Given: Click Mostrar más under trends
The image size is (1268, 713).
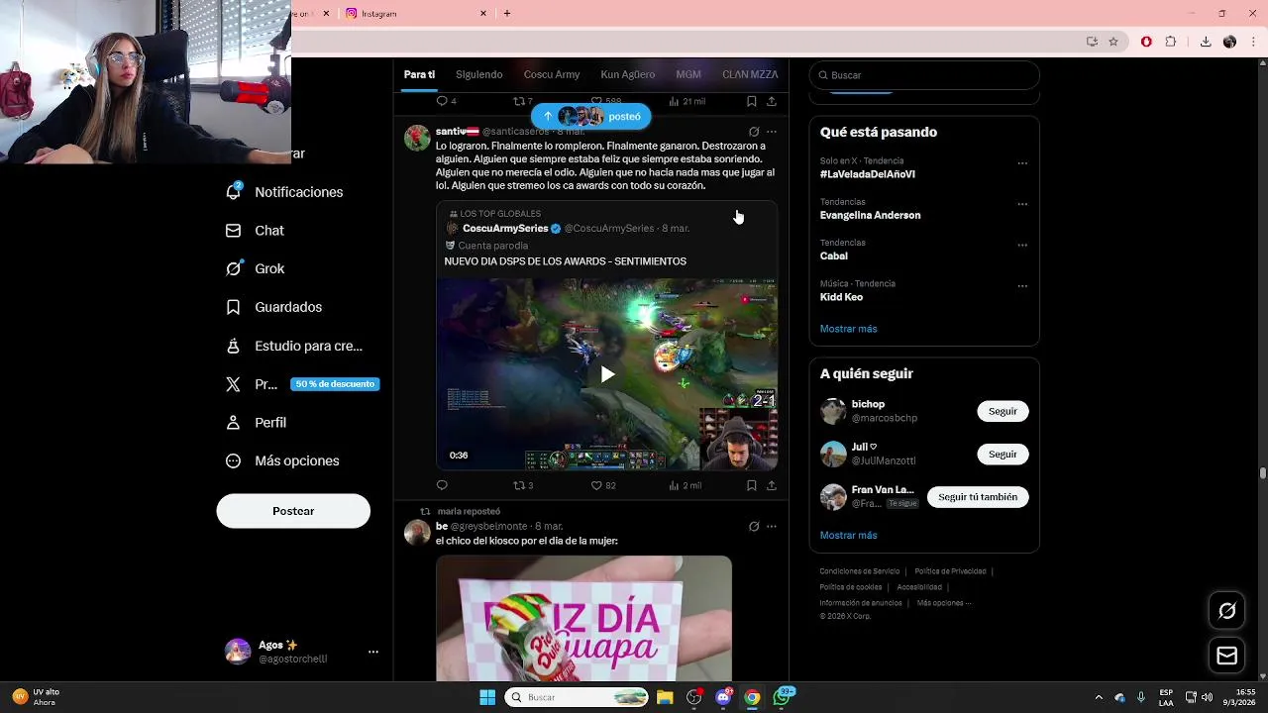Looking at the screenshot, I should (849, 329).
